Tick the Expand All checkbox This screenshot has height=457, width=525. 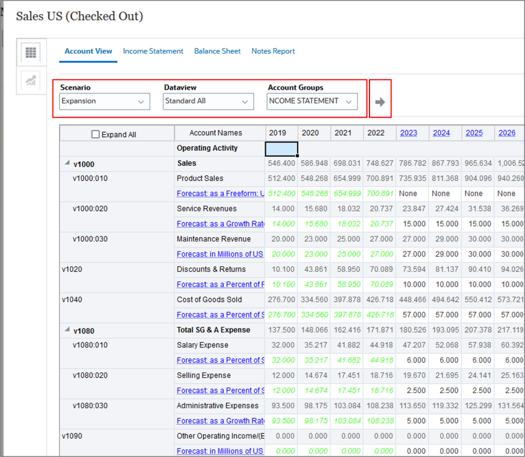(95, 134)
